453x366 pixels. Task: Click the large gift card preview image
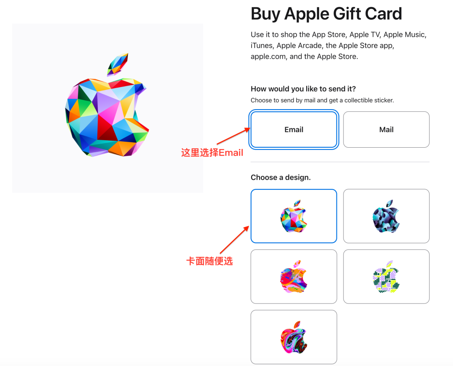pyautogui.click(x=107, y=108)
